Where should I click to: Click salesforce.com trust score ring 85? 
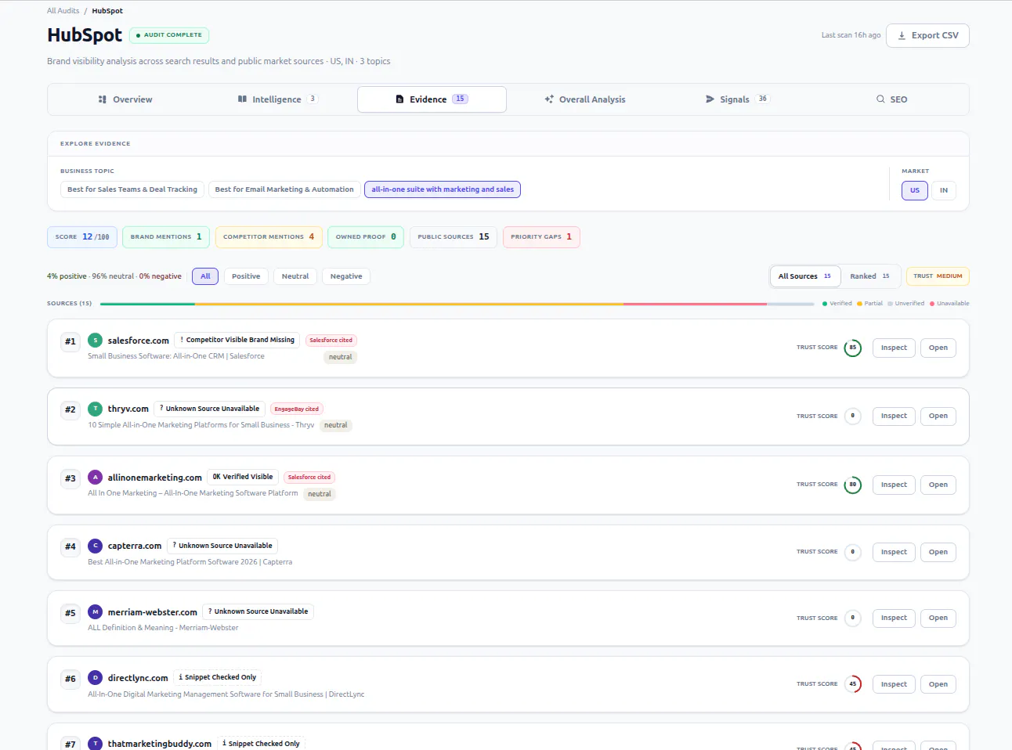coord(853,348)
